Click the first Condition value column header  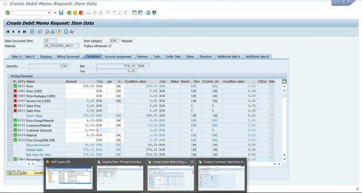coord(141,82)
